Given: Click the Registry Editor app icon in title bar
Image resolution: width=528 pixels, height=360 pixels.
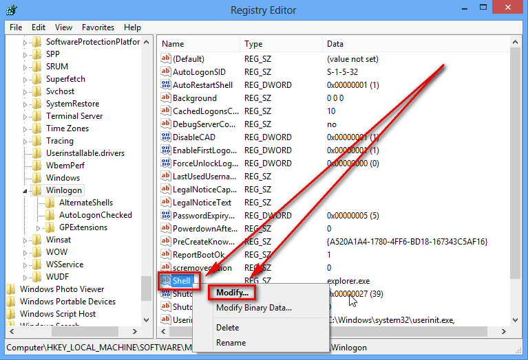Looking at the screenshot, I should [x=11, y=10].
